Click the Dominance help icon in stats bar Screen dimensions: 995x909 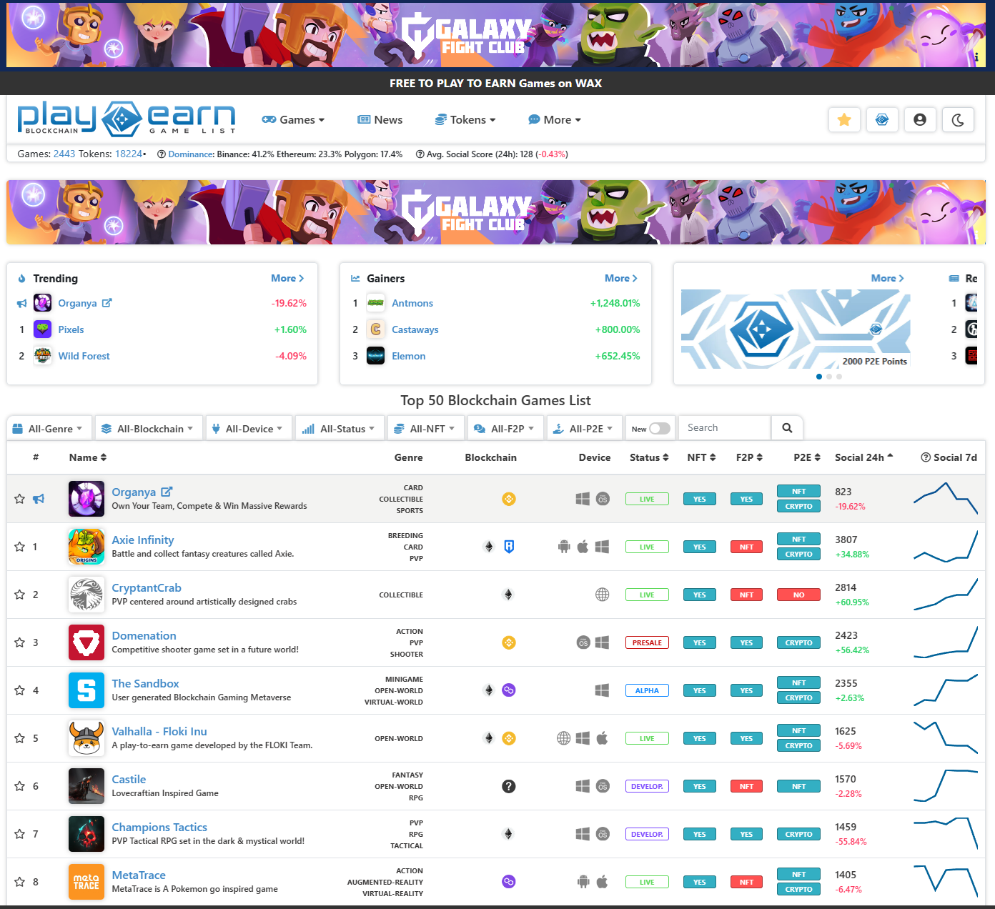tap(162, 154)
